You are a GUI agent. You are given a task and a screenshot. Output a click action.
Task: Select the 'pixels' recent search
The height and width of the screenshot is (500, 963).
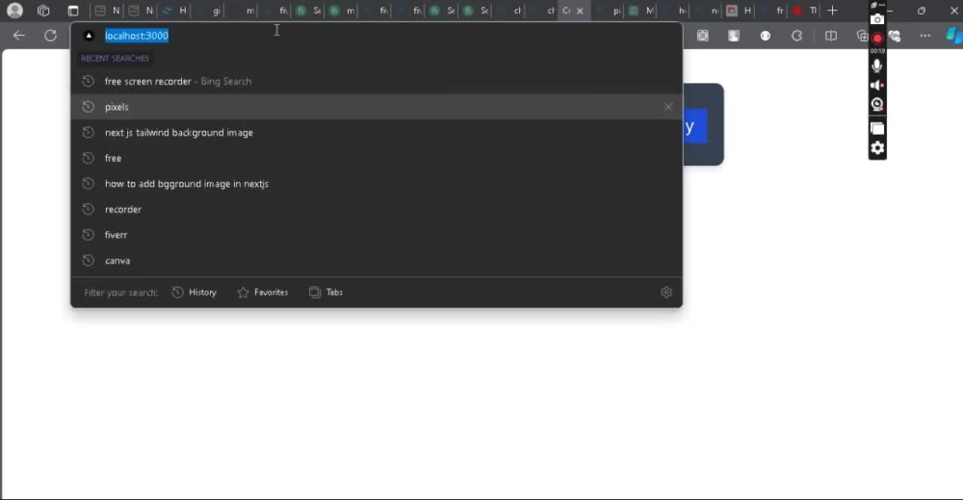click(x=377, y=107)
